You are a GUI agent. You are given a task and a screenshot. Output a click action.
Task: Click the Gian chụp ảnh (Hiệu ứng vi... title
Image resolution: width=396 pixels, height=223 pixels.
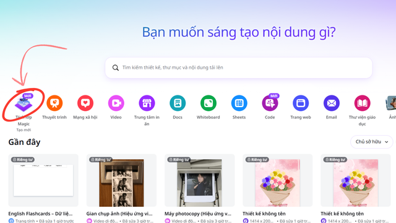119,214
